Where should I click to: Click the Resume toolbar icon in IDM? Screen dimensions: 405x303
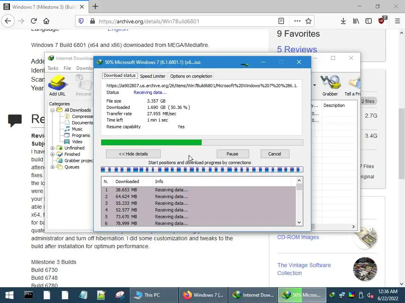click(x=83, y=86)
